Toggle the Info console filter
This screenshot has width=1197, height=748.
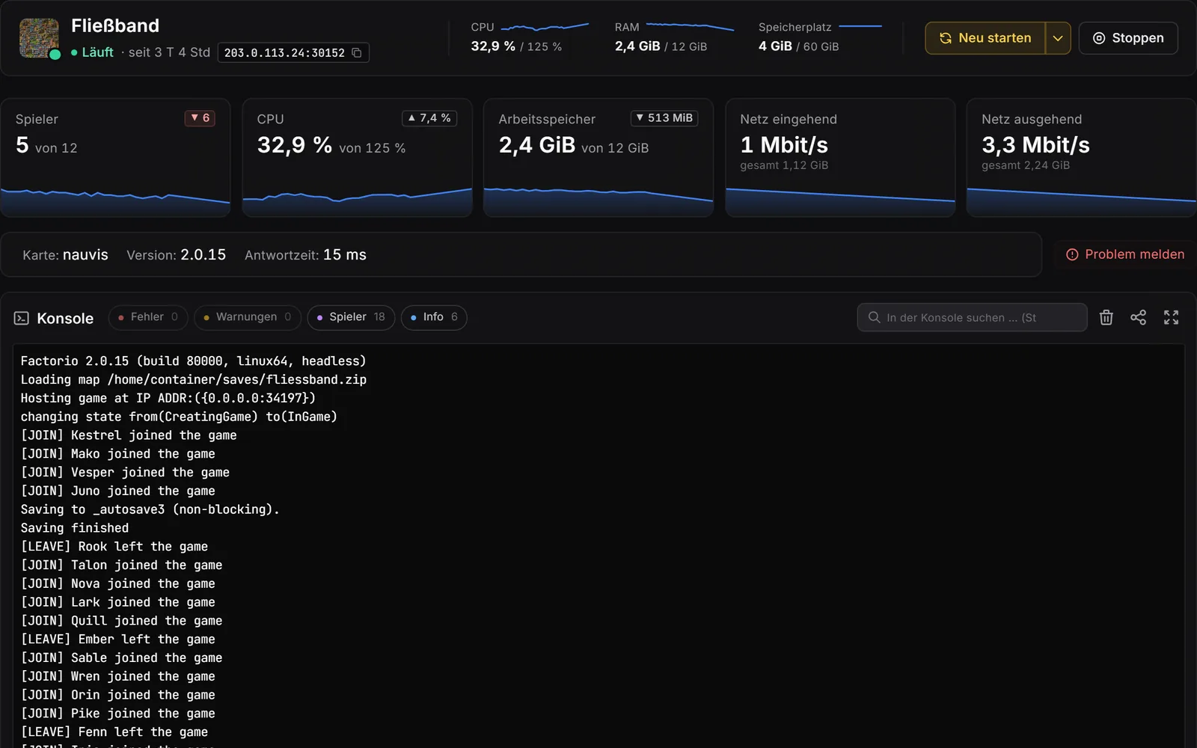click(x=434, y=317)
